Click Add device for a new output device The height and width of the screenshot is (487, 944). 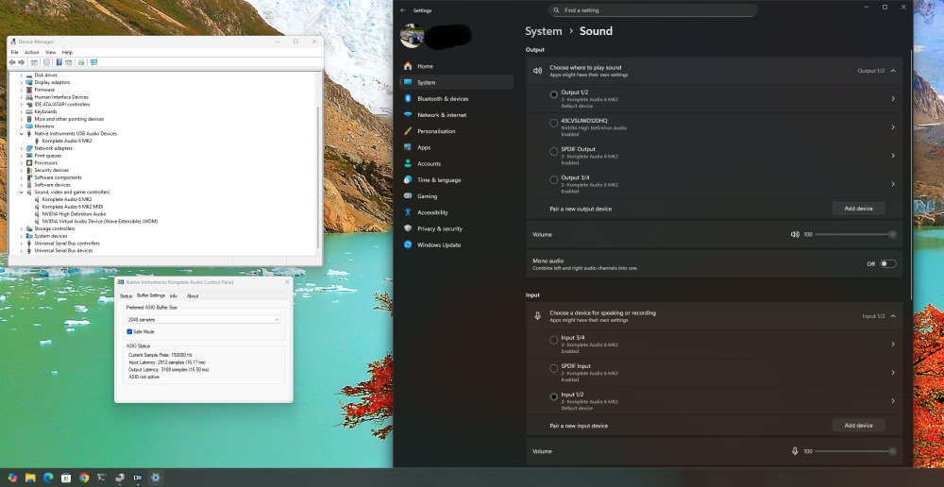[x=858, y=209]
